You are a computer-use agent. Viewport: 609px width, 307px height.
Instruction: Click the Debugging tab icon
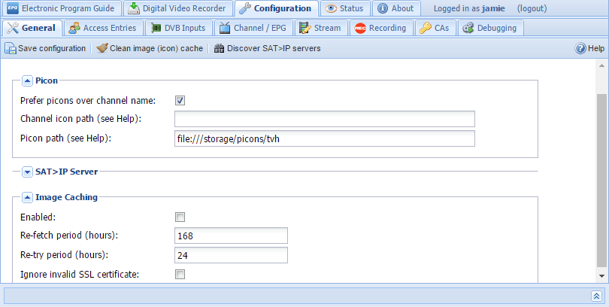pyautogui.click(x=467, y=29)
